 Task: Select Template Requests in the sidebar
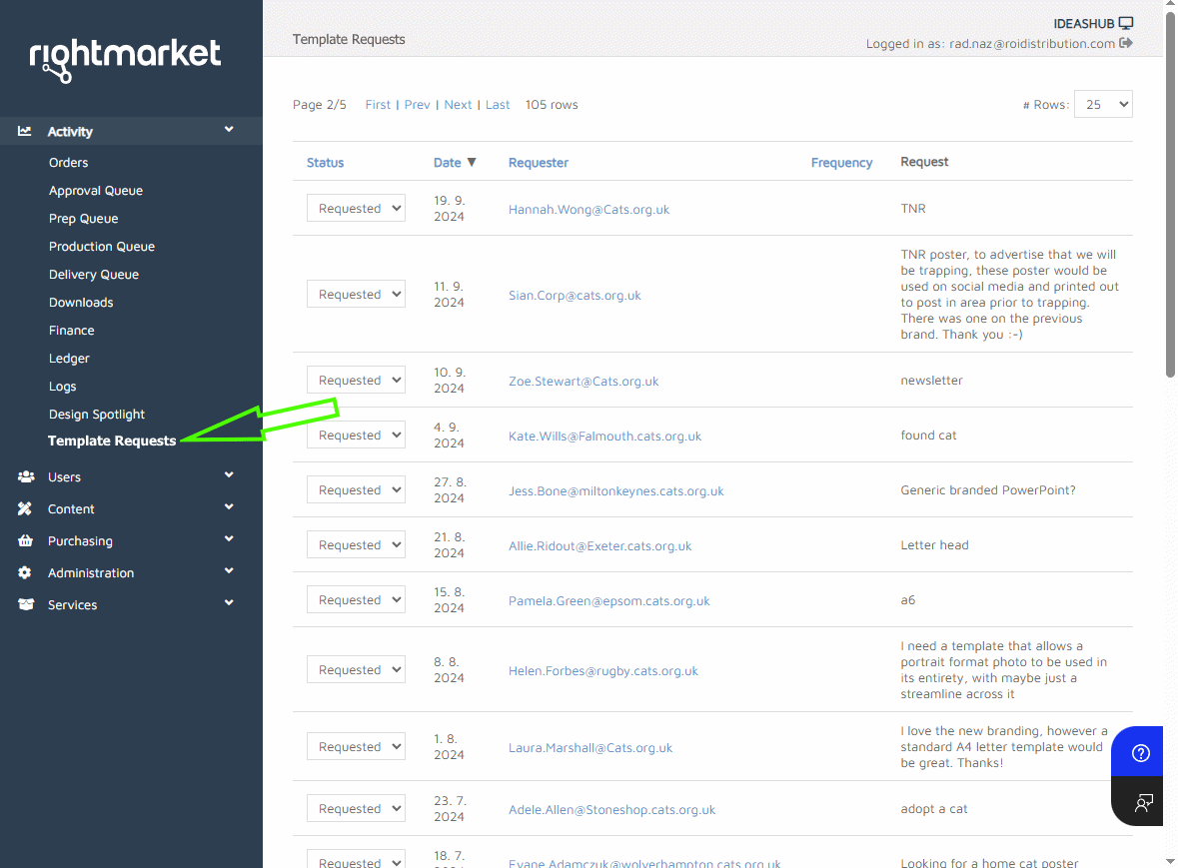tap(112, 440)
